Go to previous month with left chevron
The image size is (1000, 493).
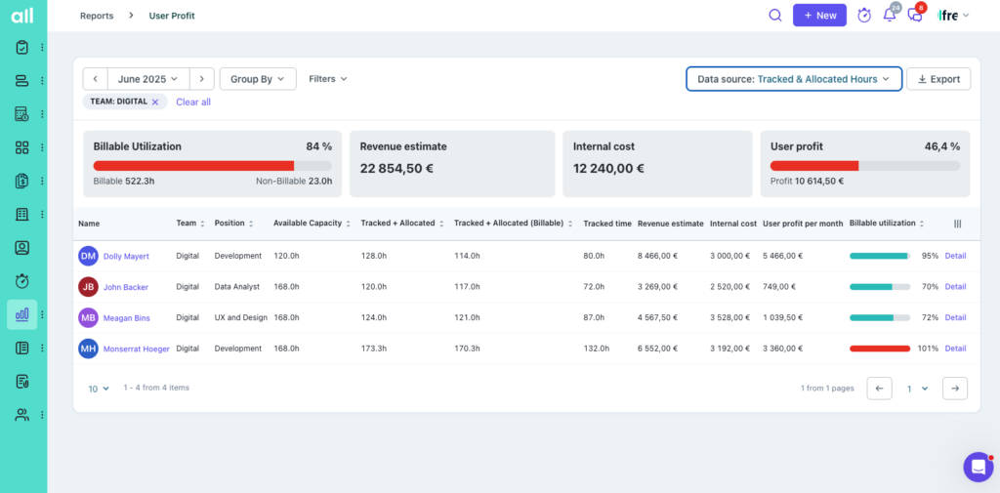(96, 79)
